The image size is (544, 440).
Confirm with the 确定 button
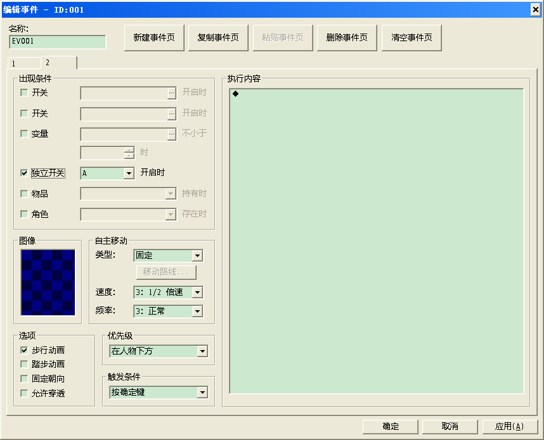pos(391,427)
